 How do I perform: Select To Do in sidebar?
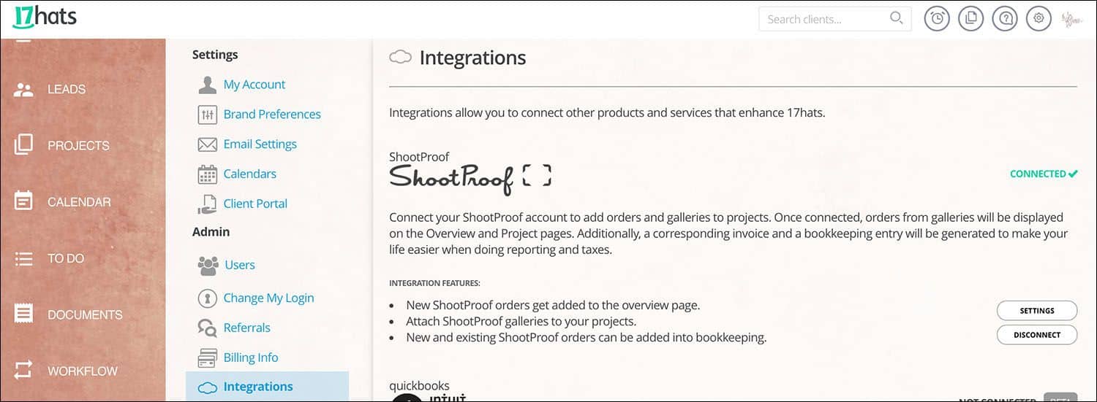65,258
